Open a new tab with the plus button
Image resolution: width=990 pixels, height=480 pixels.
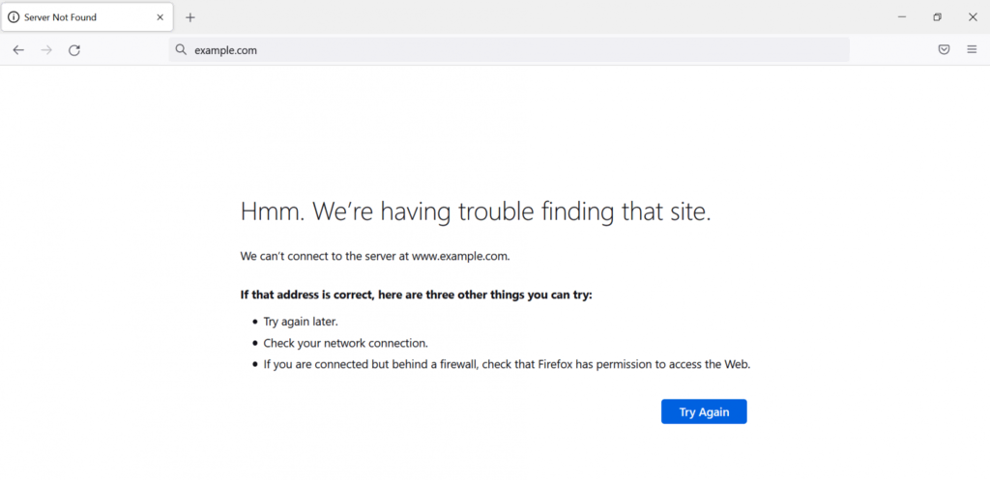pos(190,17)
